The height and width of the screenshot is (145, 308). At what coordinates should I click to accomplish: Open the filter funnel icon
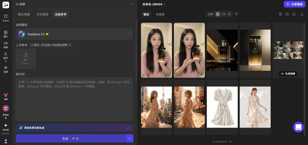click(236, 14)
